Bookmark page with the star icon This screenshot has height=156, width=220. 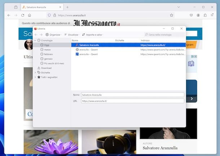tap(171, 15)
